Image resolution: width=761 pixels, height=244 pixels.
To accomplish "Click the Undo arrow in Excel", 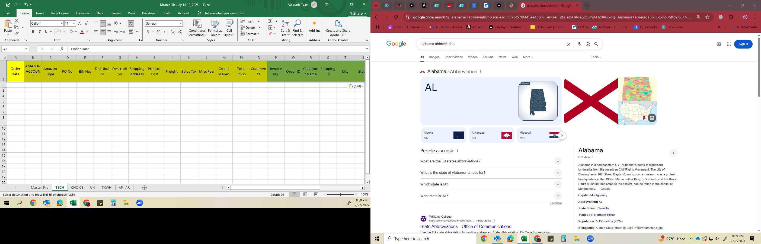I will [x=26, y=4].
